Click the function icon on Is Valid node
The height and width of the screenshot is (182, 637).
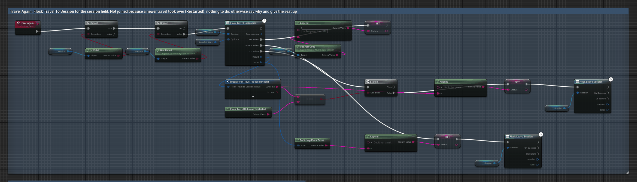(88, 51)
